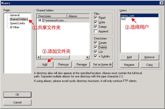Select Shared folders page in tree
The height and width of the screenshot is (109, 165).
pos(19,19)
